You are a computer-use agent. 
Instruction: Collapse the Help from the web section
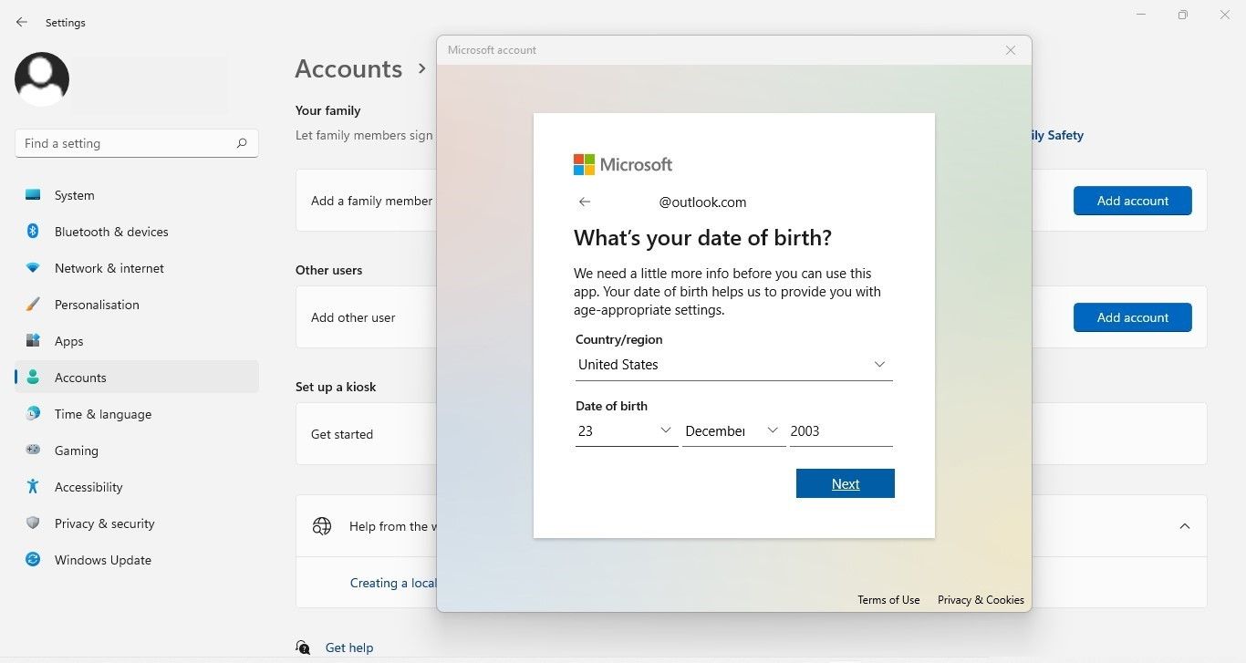(1185, 526)
